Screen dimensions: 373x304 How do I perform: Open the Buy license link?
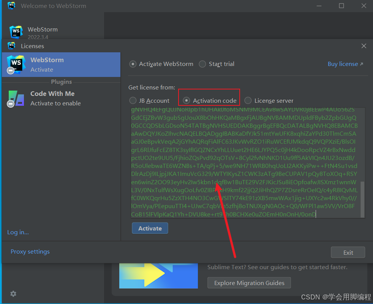click(345, 64)
